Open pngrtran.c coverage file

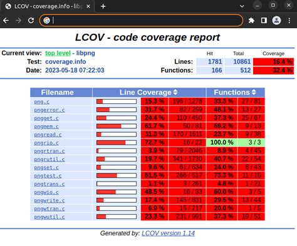pos(49,151)
